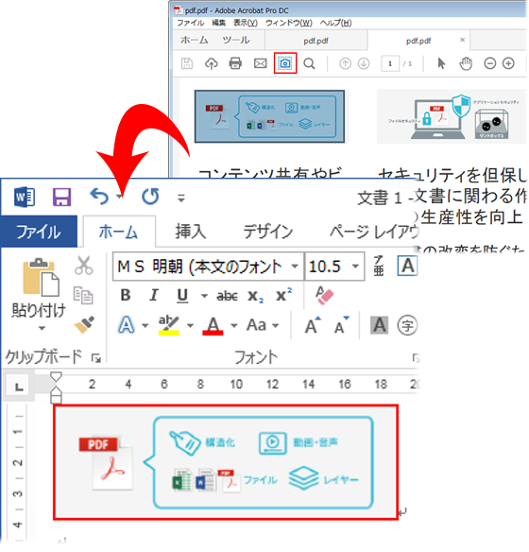This screenshot has width=529, height=552.
Task: Toggle italic formatting
Action: (x=154, y=295)
